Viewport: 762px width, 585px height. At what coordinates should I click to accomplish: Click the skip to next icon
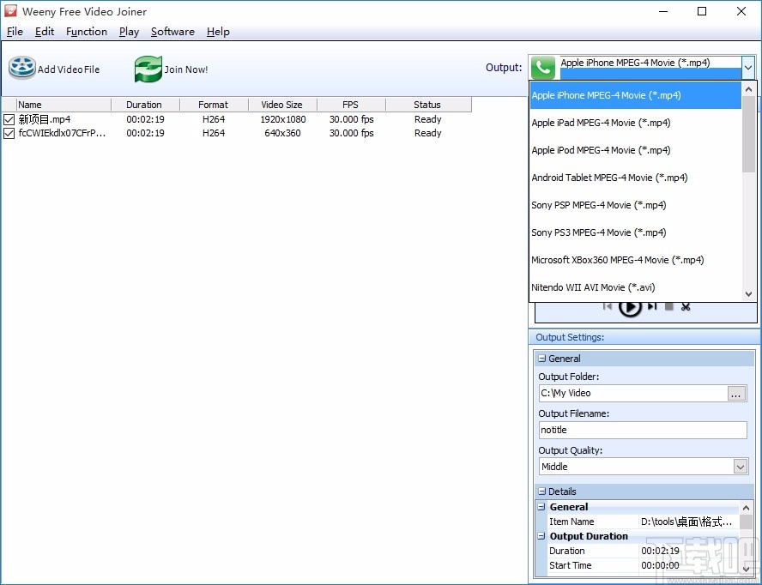coord(652,306)
